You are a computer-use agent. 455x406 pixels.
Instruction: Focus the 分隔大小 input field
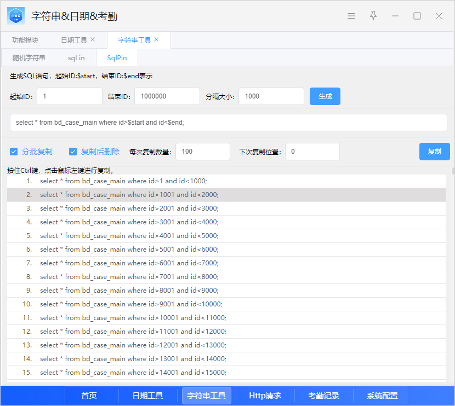(x=271, y=96)
